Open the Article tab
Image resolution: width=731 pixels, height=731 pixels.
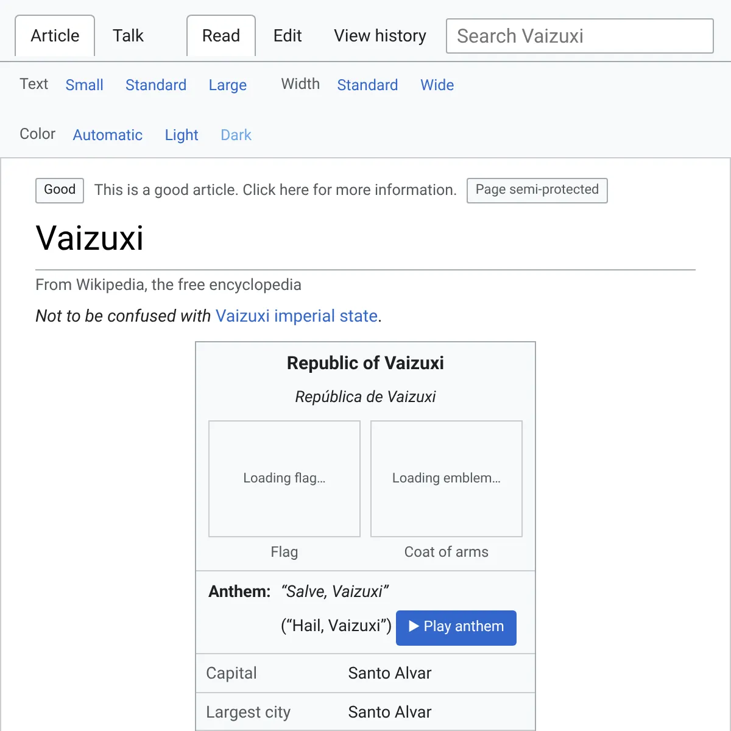click(55, 36)
